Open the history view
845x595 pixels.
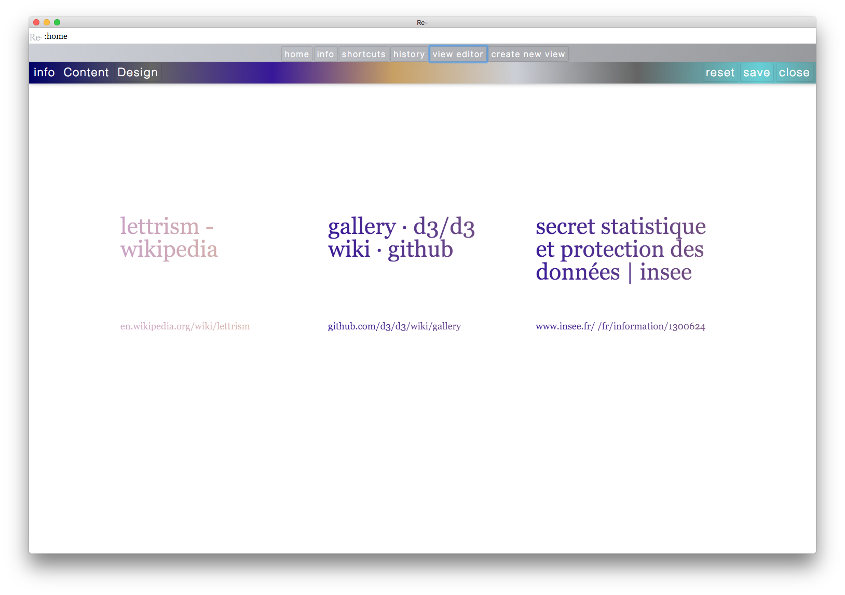coord(408,54)
